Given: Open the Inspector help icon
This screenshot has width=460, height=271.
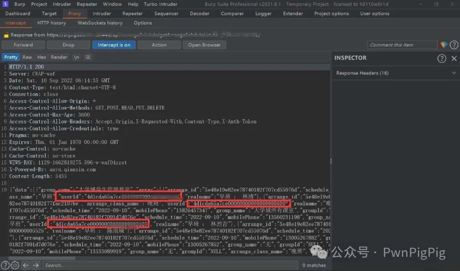Looking at the screenshot, I should tap(442, 58).
